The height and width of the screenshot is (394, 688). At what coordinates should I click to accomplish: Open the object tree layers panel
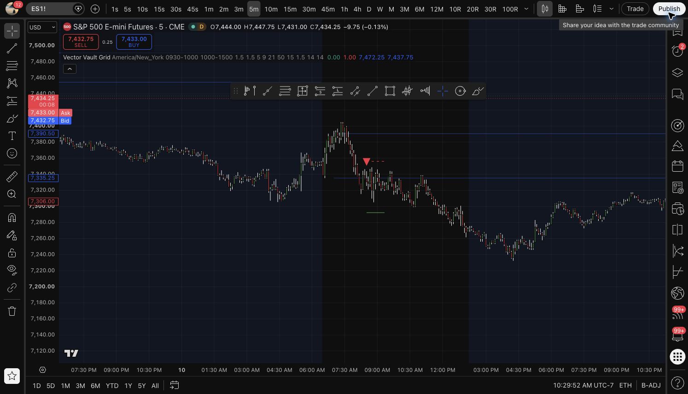pos(677,73)
